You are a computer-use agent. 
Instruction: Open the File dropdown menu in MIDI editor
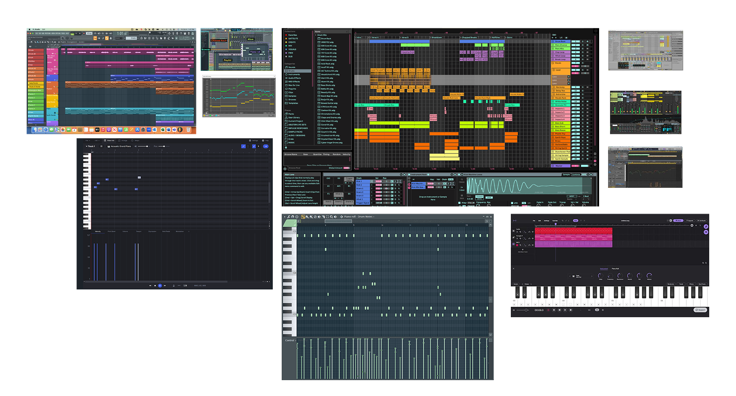(x=87, y=140)
